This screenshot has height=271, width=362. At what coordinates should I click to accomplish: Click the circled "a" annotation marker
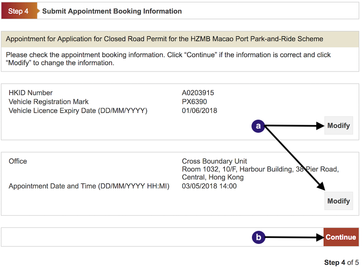click(x=258, y=126)
